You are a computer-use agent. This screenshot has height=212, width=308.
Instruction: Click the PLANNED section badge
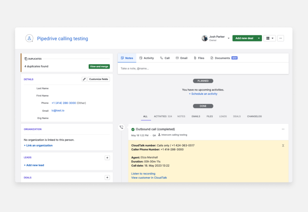(x=203, y=81)
